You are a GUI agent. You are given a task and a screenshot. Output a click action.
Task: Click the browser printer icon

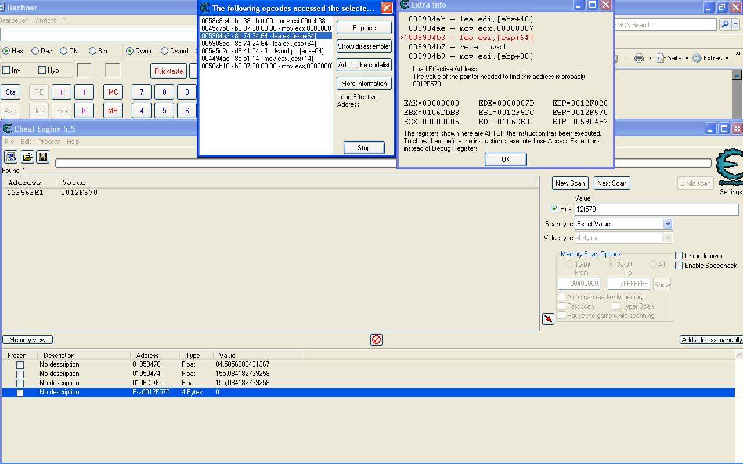click(x=639, y=58)
